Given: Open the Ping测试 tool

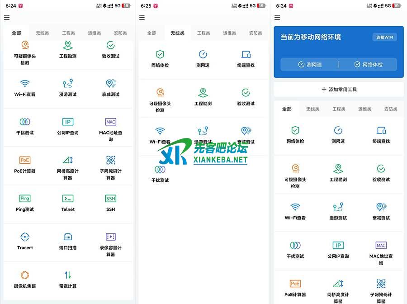Looking at the screenshot, I should click(x=25, y=202).
